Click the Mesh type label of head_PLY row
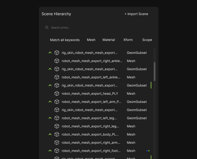This screenshot has height=159, width=197. coord(131,94)
